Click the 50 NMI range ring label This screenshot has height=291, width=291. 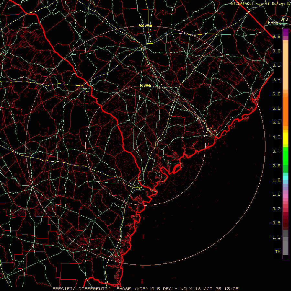[145, 86]
